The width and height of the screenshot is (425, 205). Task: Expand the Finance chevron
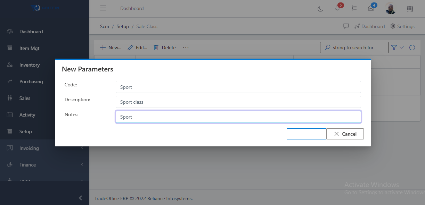(x=82, y=164)
